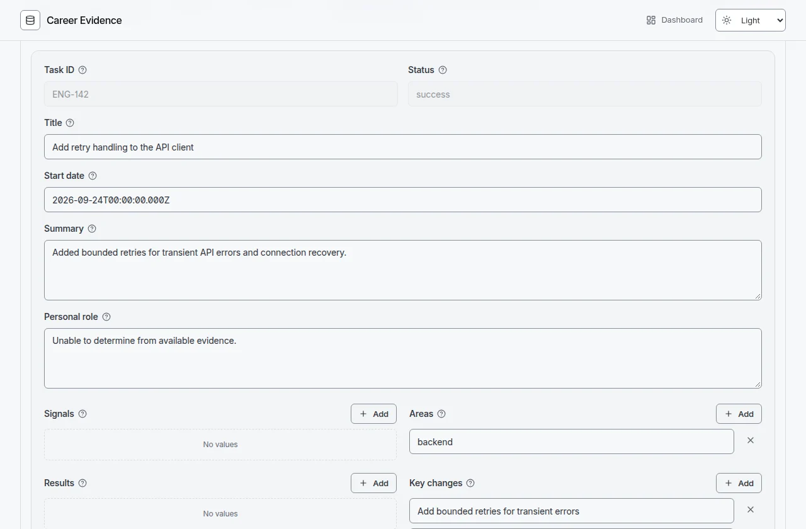Click the help icon next to Start date
This screenshot has height=529, width=806.
[93, 176]
